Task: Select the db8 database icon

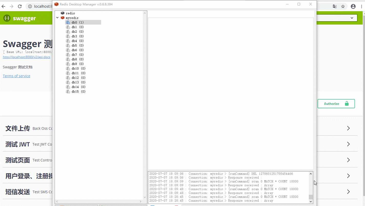Action: (68, 59)
